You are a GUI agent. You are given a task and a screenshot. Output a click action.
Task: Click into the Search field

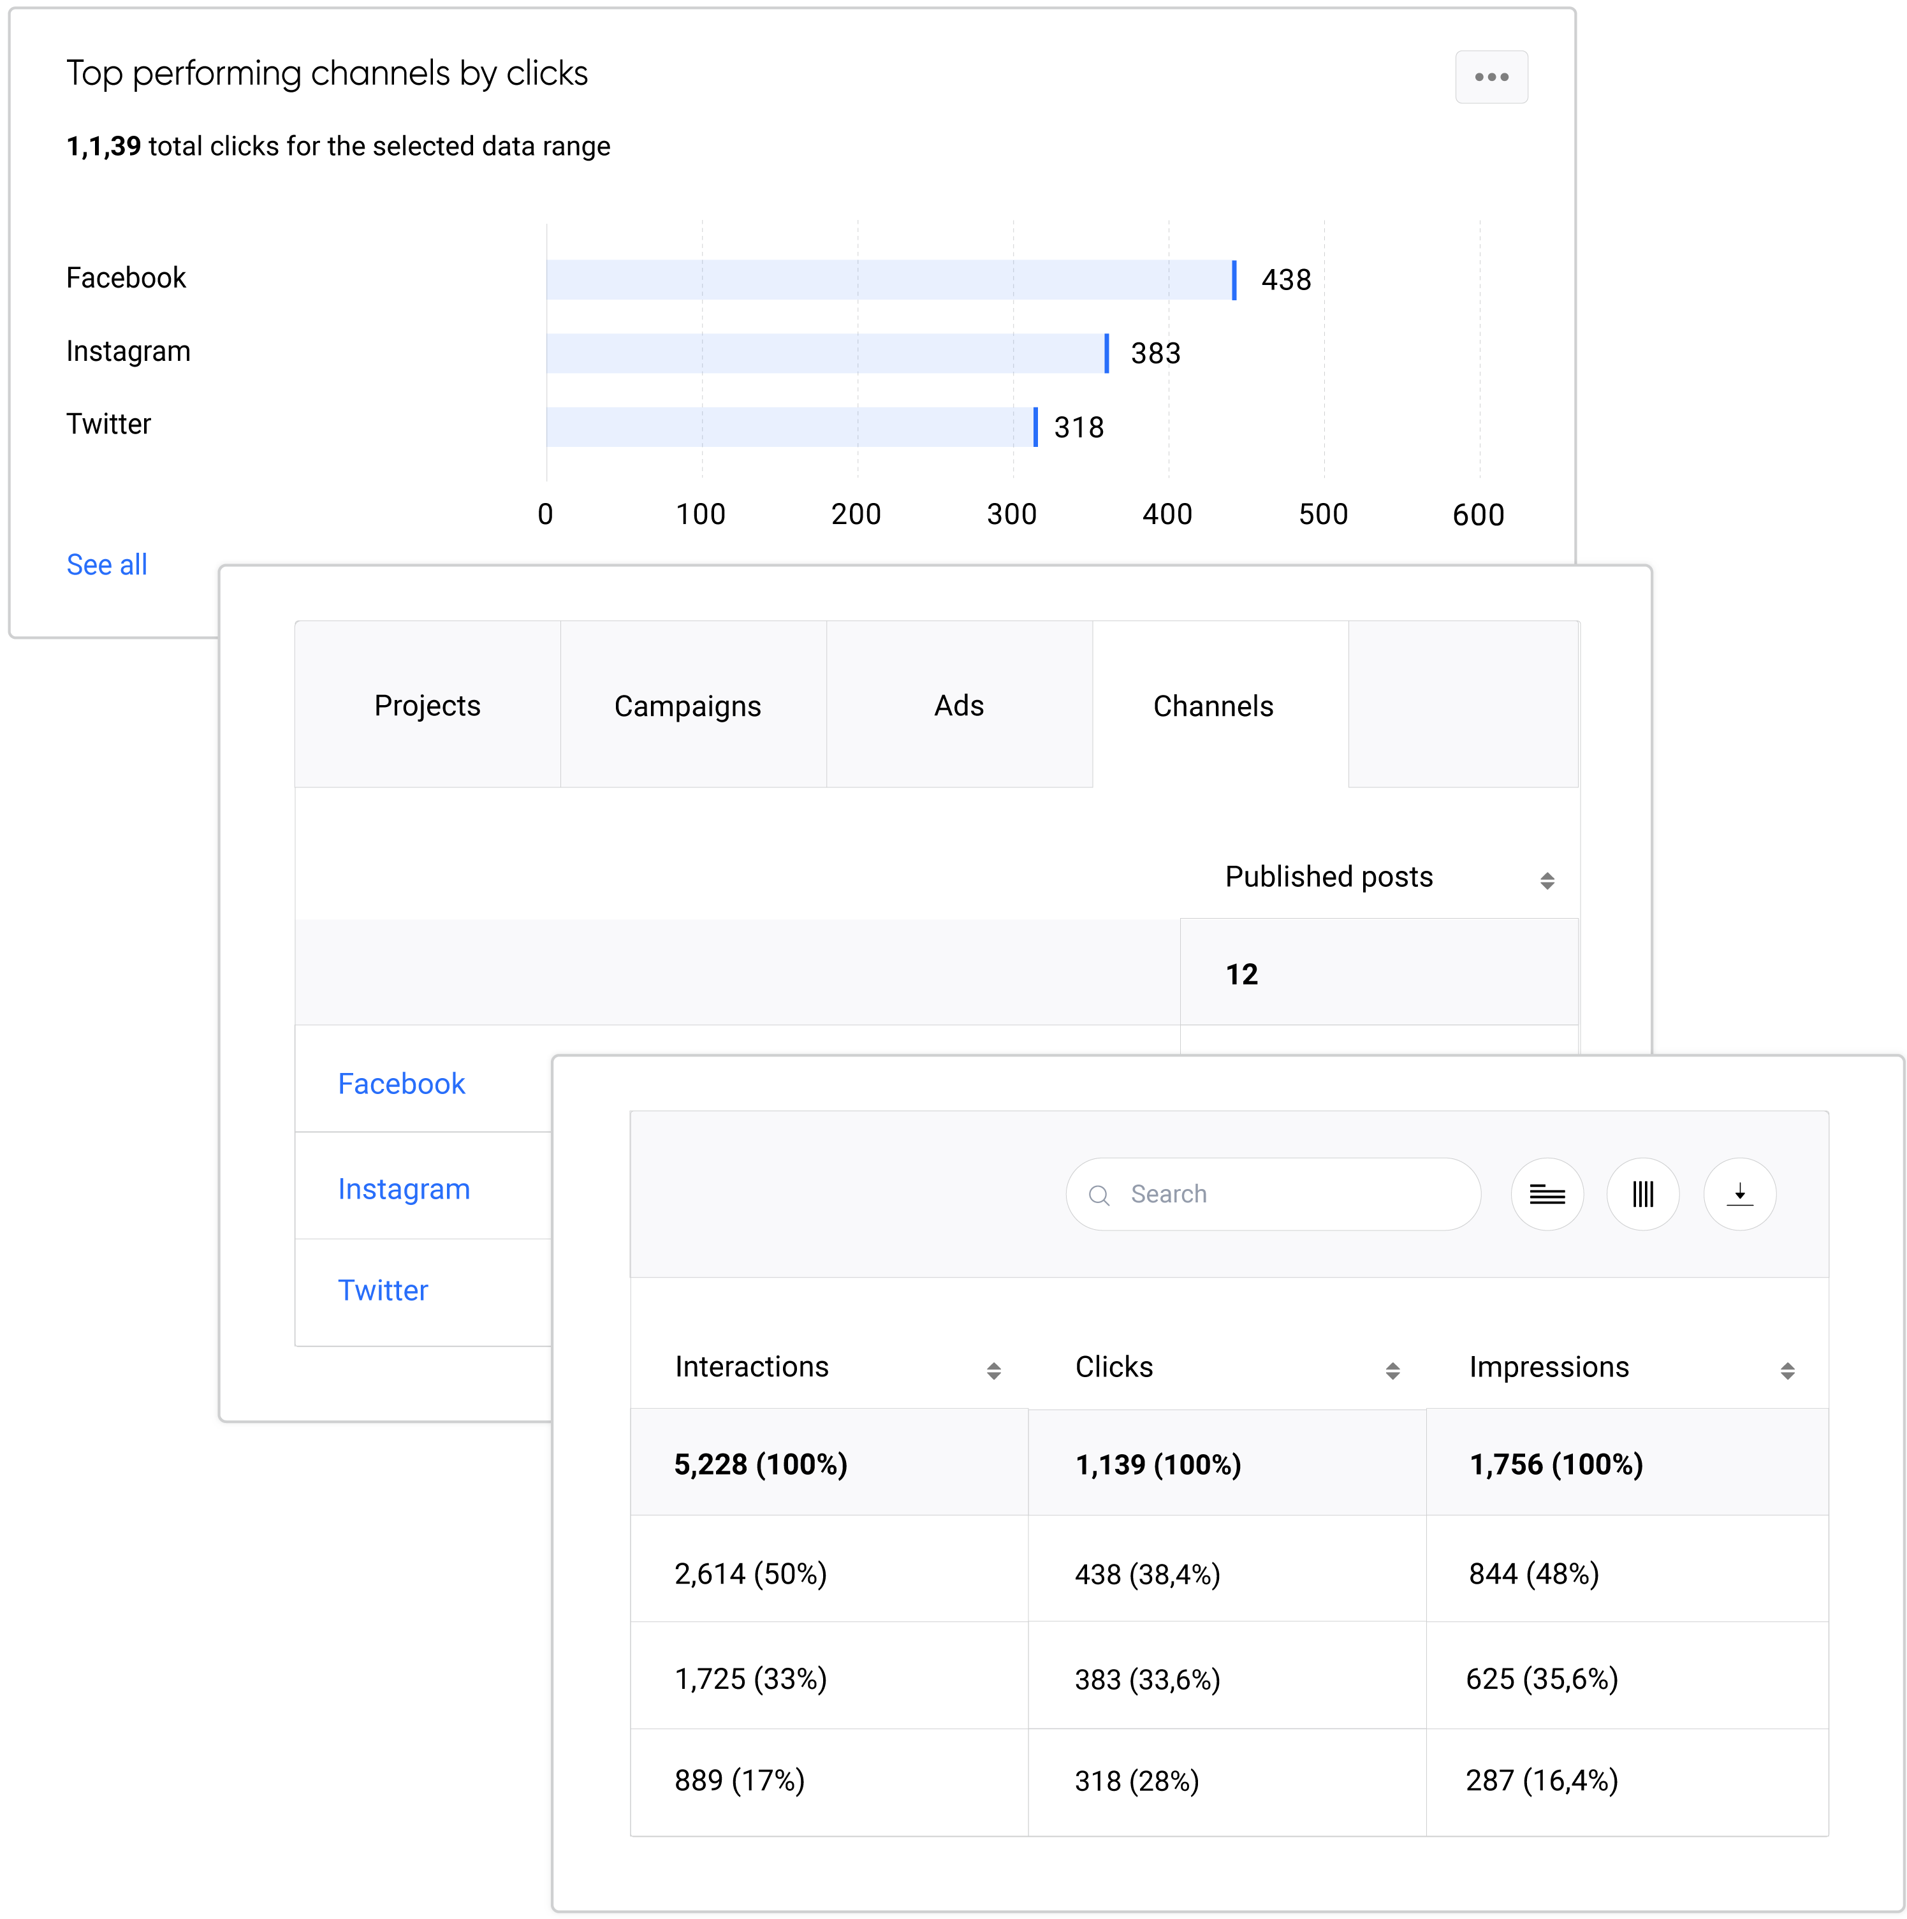(x=1273, y=1194)
